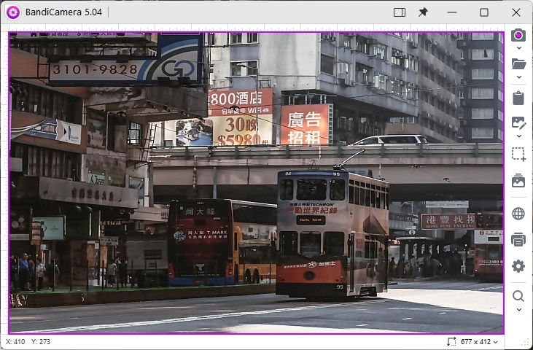Expand the zoom dropdown arrow
The height and width of the screenshot is (350, 533).
518,310
